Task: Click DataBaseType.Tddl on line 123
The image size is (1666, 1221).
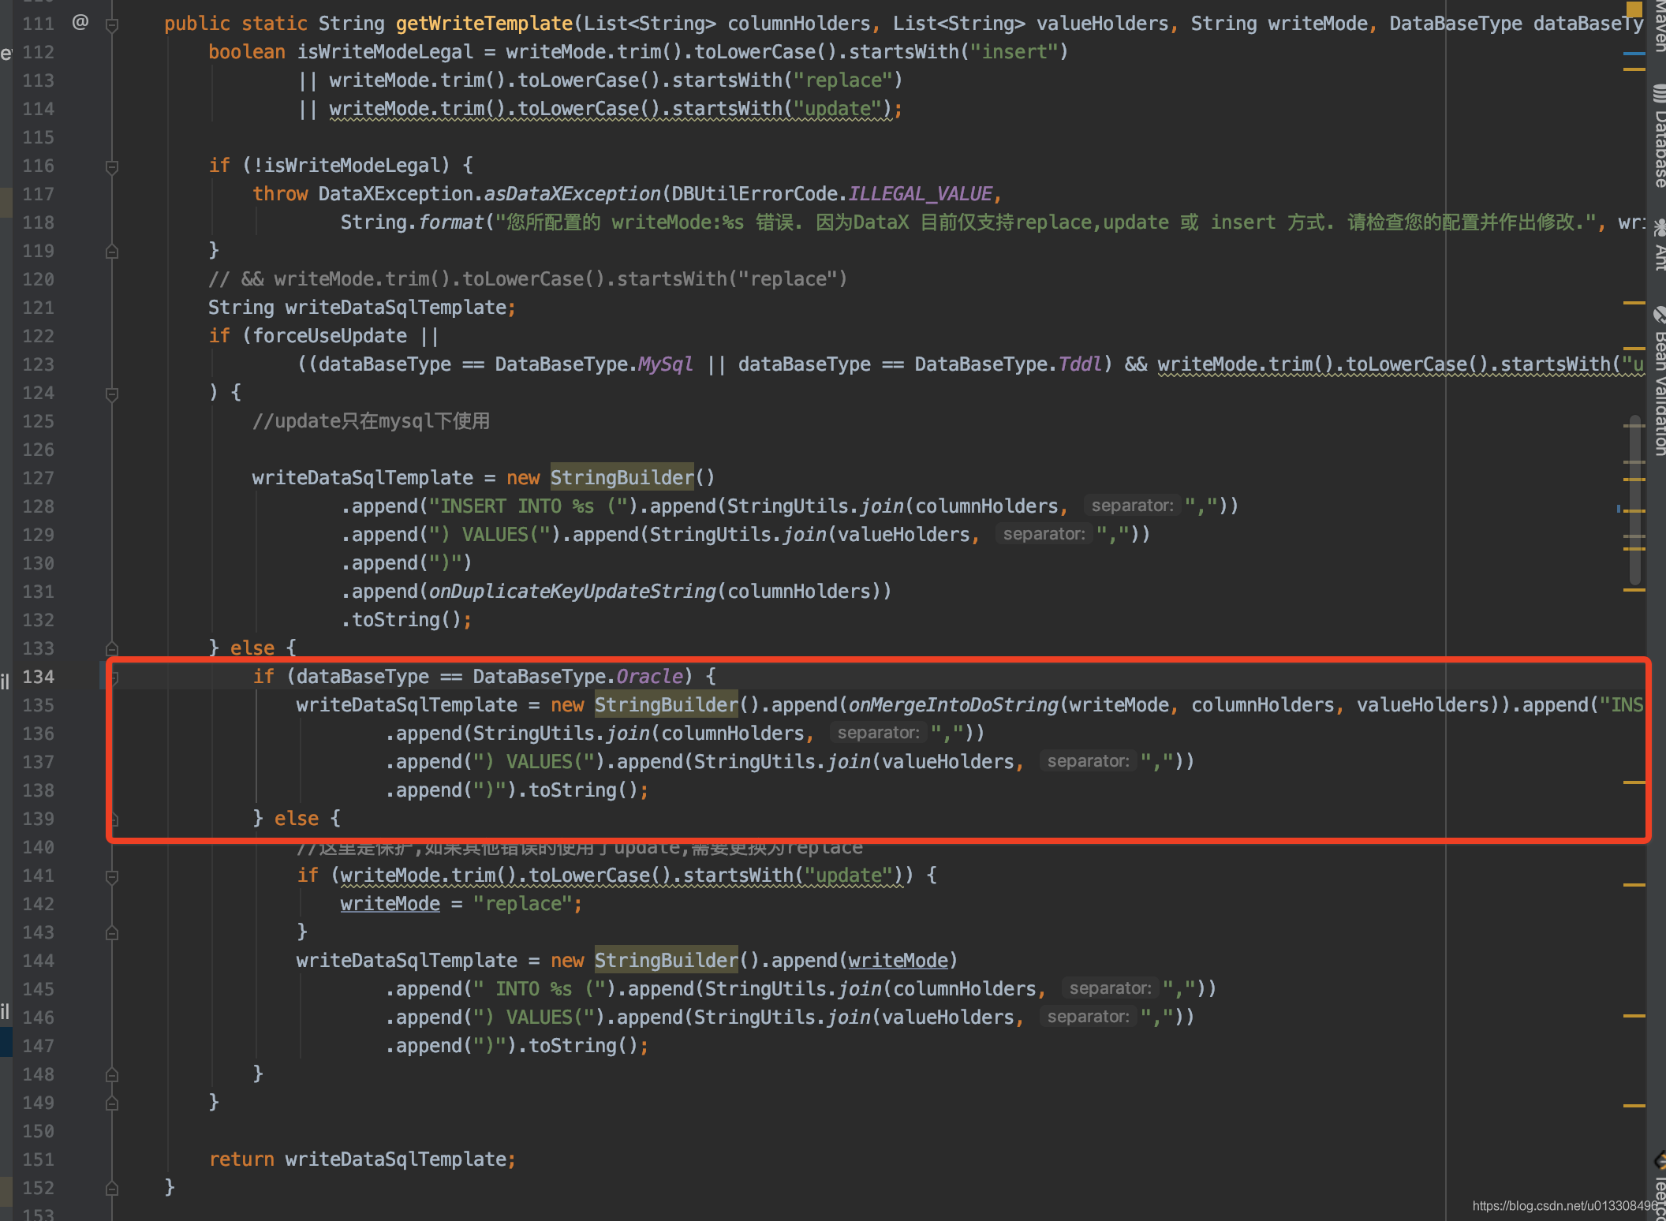Action: [1009, 364]
